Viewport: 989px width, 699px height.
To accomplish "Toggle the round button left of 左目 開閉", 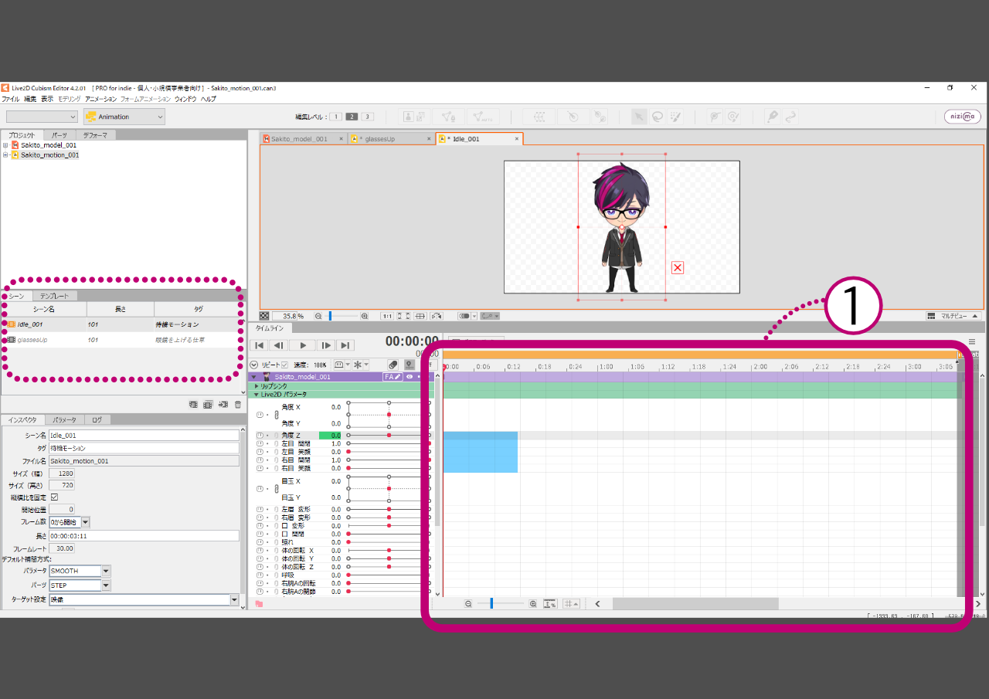I will pyautogui.click(x=260, y=444).
